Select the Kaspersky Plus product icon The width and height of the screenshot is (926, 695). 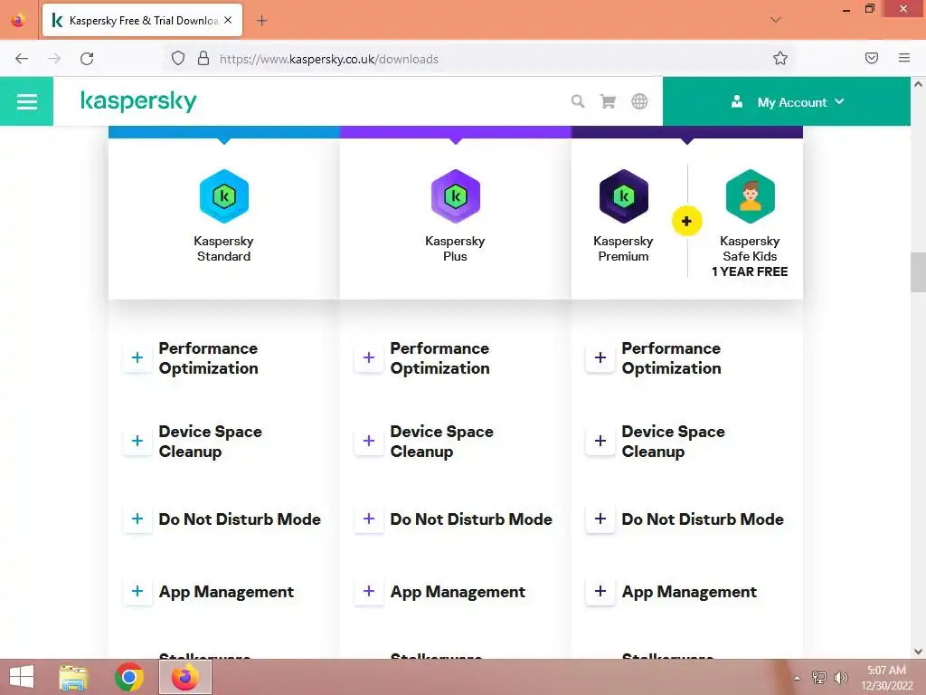(x=456, y=196)
